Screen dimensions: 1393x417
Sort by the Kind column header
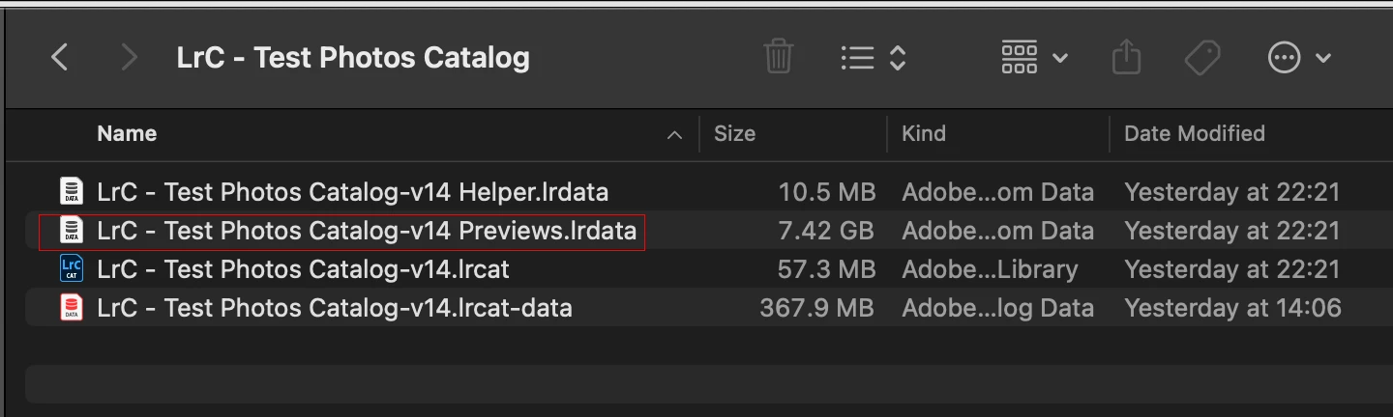(x=924, y=134)
